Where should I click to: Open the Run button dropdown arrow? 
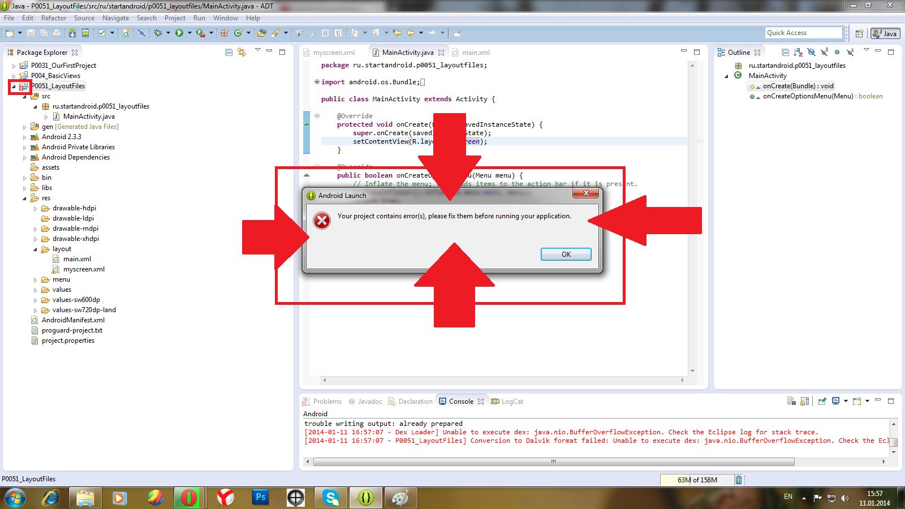tap(189, 33)
